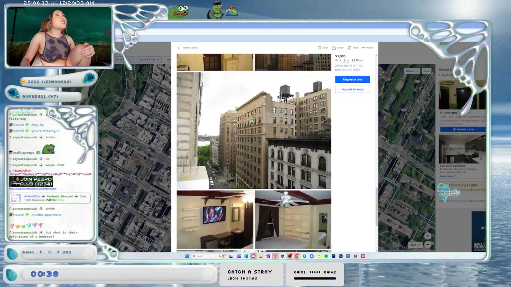511x287 pixels.
Task: Click the Request to apply button
Action: coord(352,89)
